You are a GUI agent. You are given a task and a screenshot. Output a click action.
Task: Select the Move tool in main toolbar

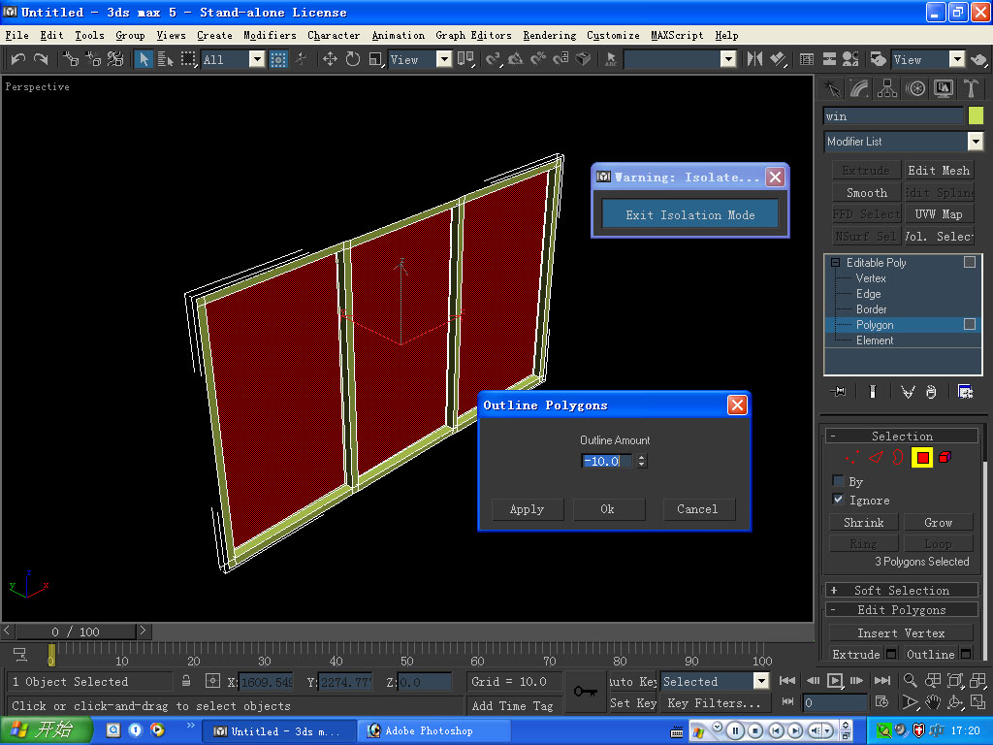pos(330,59)
